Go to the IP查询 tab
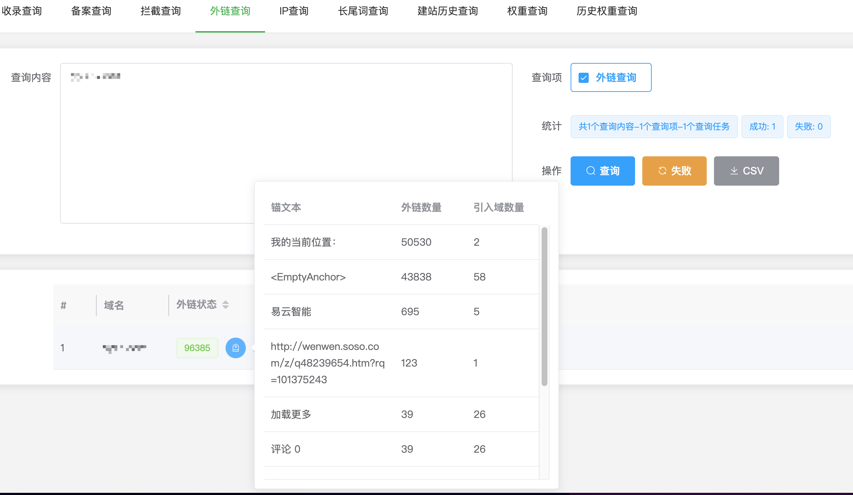This screenshot has height=495, width=853. [294, 11]
